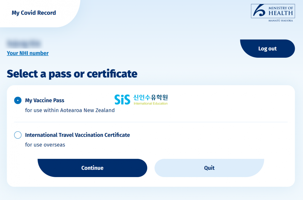
Task: Click the My Vaccine Pass label
Action: 45,100
